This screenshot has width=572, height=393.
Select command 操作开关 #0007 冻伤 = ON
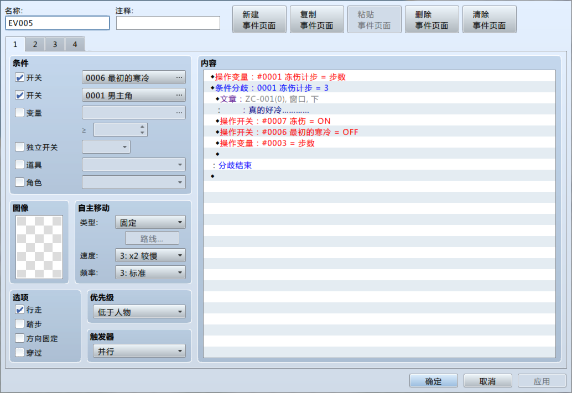379,120
